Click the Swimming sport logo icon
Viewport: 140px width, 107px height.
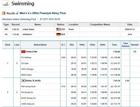point(6,4)
